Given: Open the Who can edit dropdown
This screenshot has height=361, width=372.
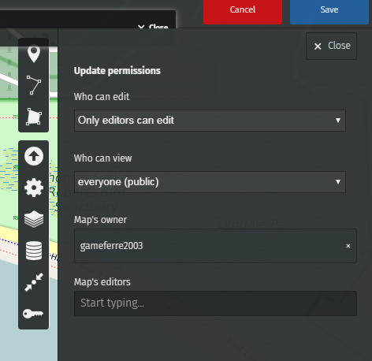Looking at the screenshot, I should click(x=210, y=121).
